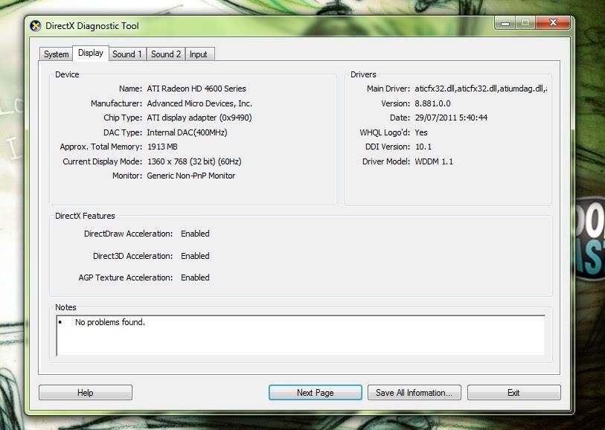This screenshot has width=605, height=430.
Task: Select the 'No problems found.' note
Action: (110, 322)
